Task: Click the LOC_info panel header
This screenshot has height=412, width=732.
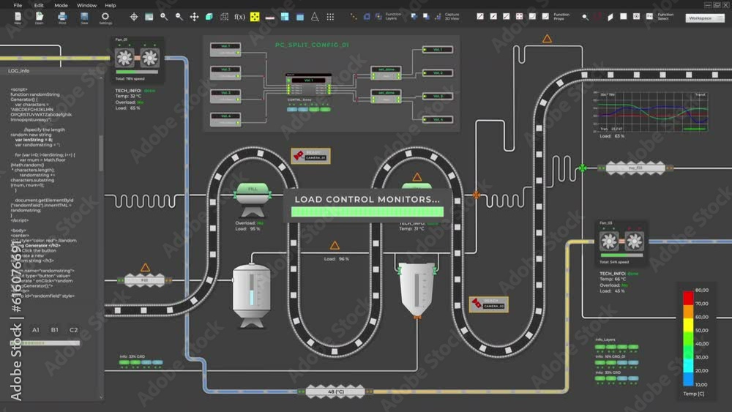Action: coord(19,71)
